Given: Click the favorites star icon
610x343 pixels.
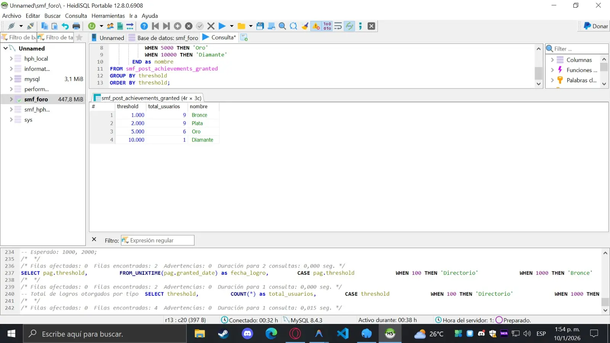Looking at the screenshot, I should click(x=79, y=37).
